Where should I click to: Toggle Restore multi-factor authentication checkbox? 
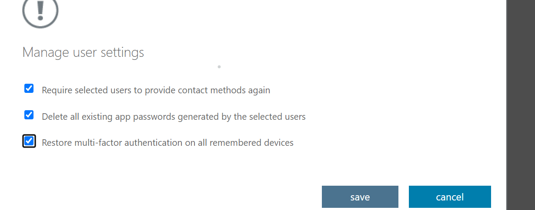[x=29, y=141]
